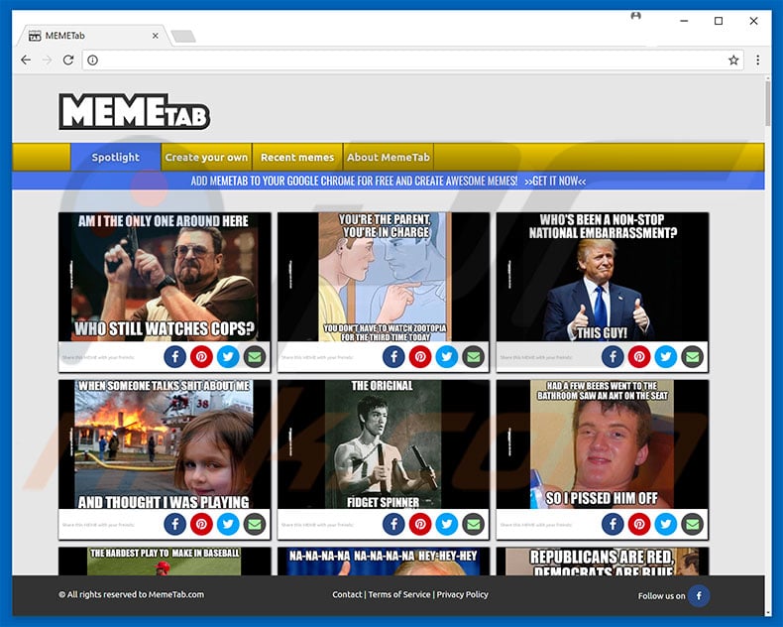Share the burning house girl meme on Facebook

point(175,524)
